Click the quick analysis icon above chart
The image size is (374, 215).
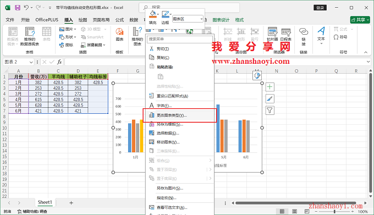(x=257, y=75)
